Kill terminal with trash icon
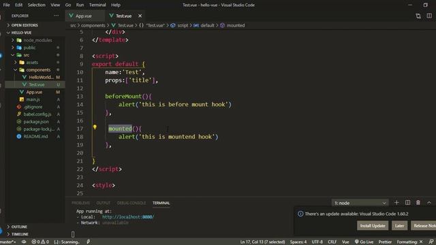 click(x=418, y=203)
